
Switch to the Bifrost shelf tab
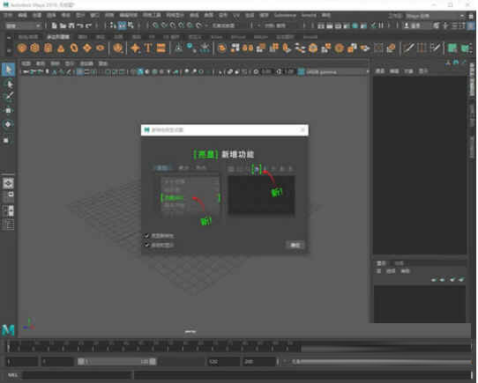[x=238, y=37]
